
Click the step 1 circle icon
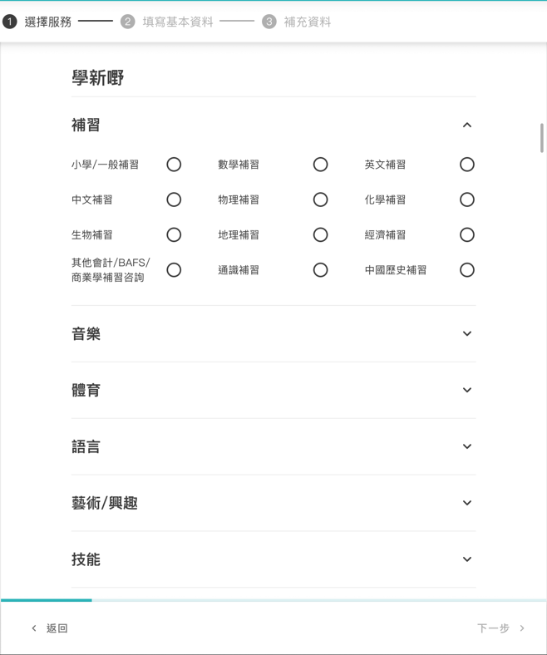coord(10,22)
